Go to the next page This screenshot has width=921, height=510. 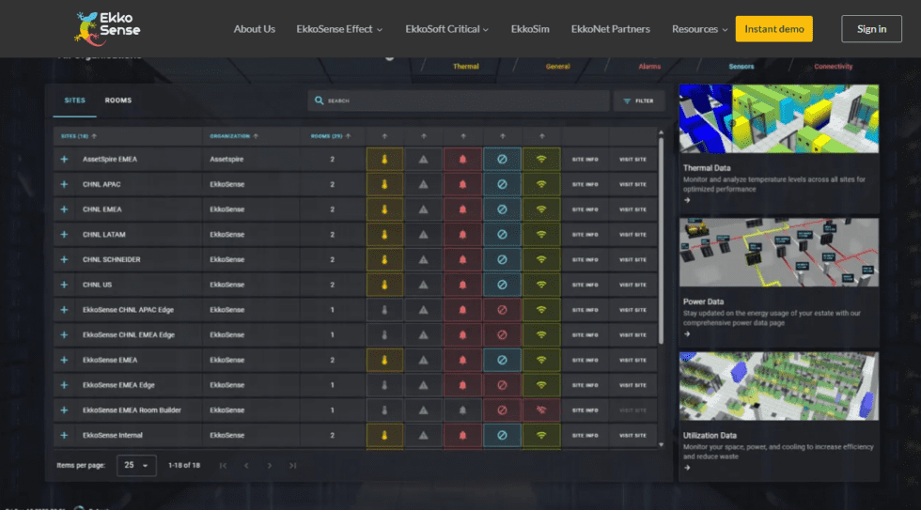270,466
